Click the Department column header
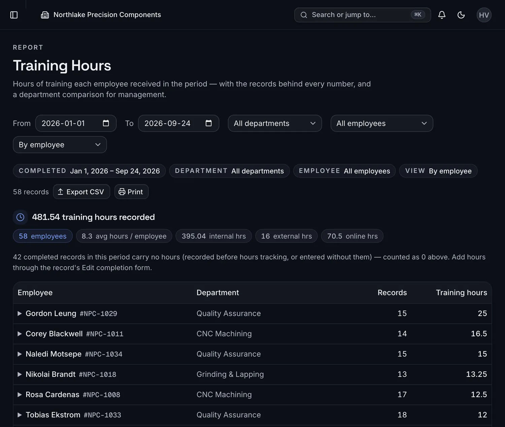This screenshot has width=505, height=427. coord(218,293)
